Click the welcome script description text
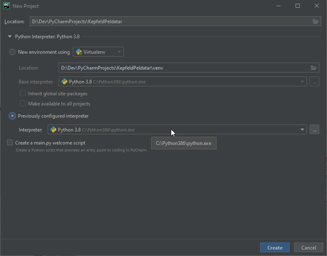Image resolution: width=327 pixels, height=256 pixels. [x=82, y=150]
